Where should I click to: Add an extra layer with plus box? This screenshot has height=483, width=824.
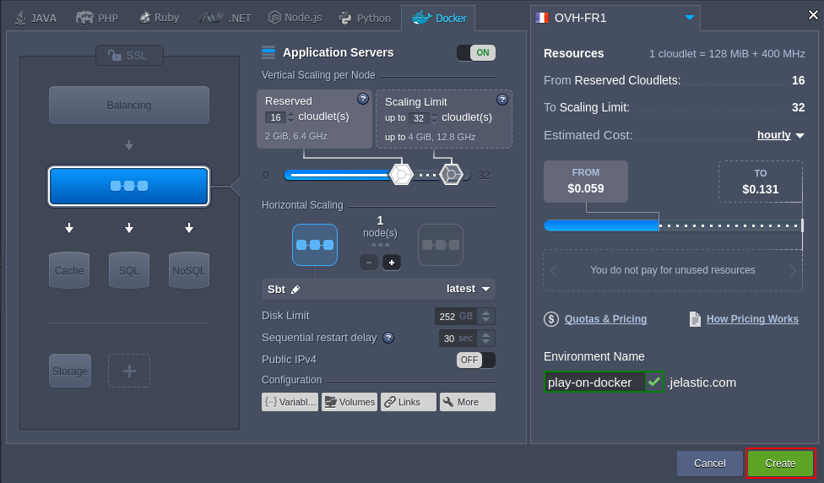[129, 371]
